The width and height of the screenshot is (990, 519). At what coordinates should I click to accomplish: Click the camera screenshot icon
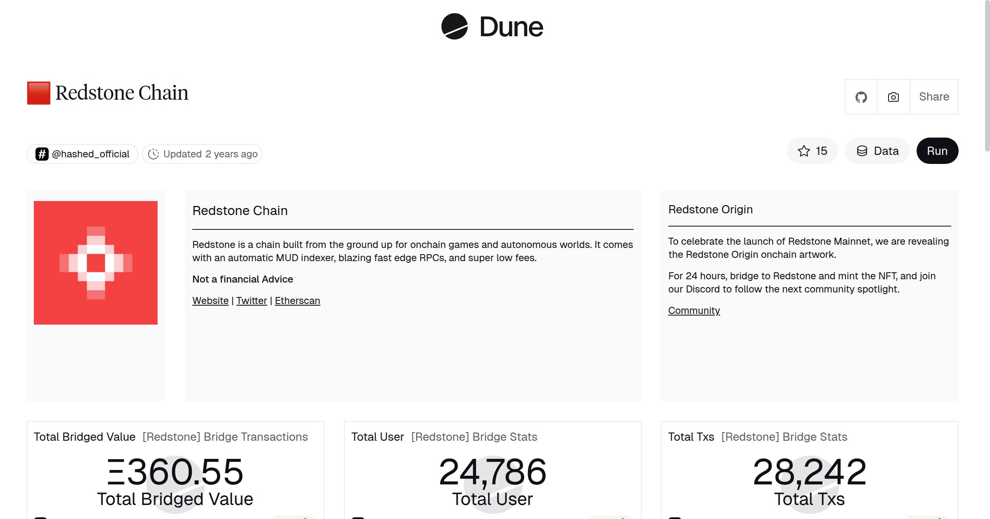(x=893, y=97)
